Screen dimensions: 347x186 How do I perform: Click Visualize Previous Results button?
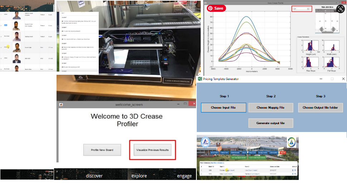click(152, 150)
